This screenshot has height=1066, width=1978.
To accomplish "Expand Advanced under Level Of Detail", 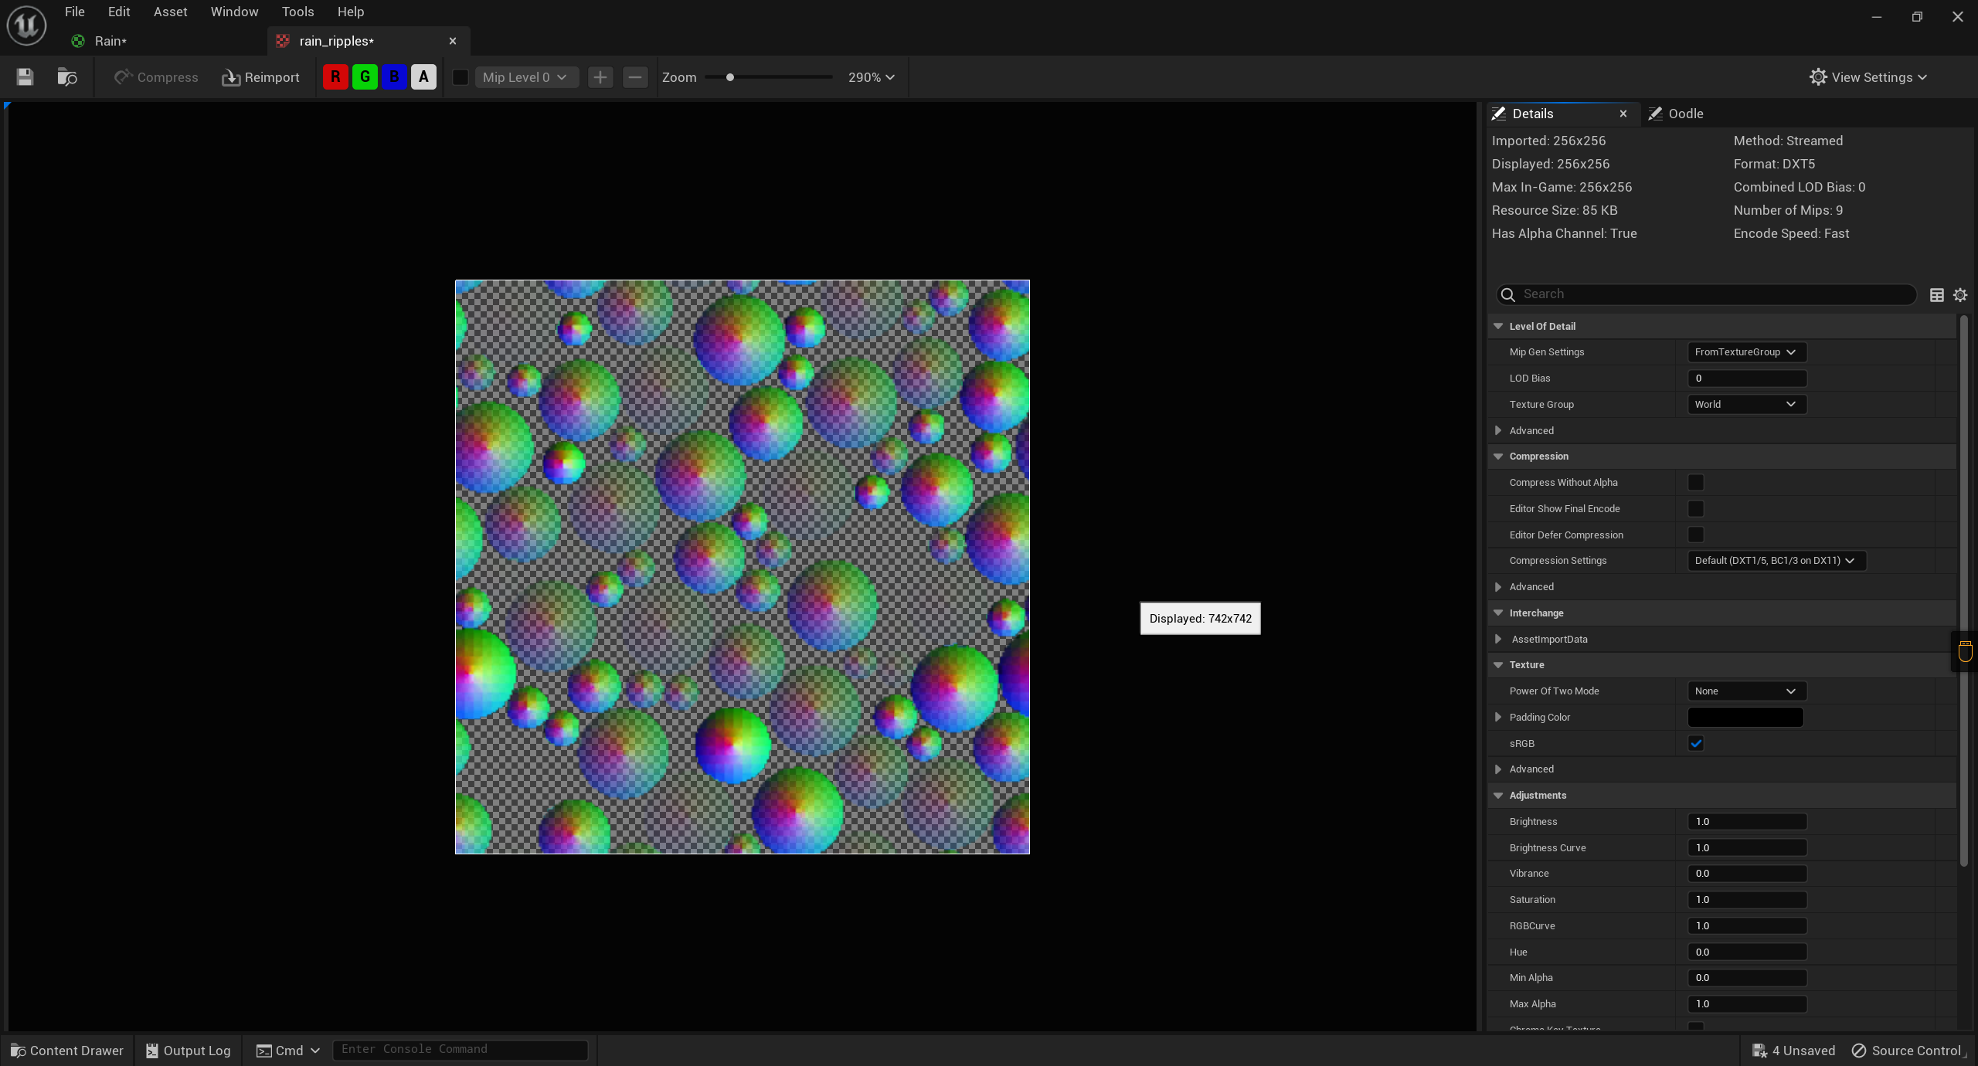I will 1498,431.
